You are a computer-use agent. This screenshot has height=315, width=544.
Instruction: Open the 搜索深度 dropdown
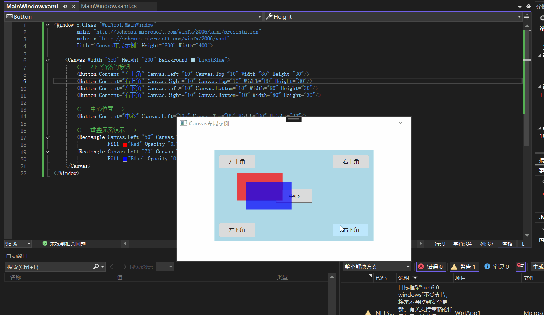(165, 267)
